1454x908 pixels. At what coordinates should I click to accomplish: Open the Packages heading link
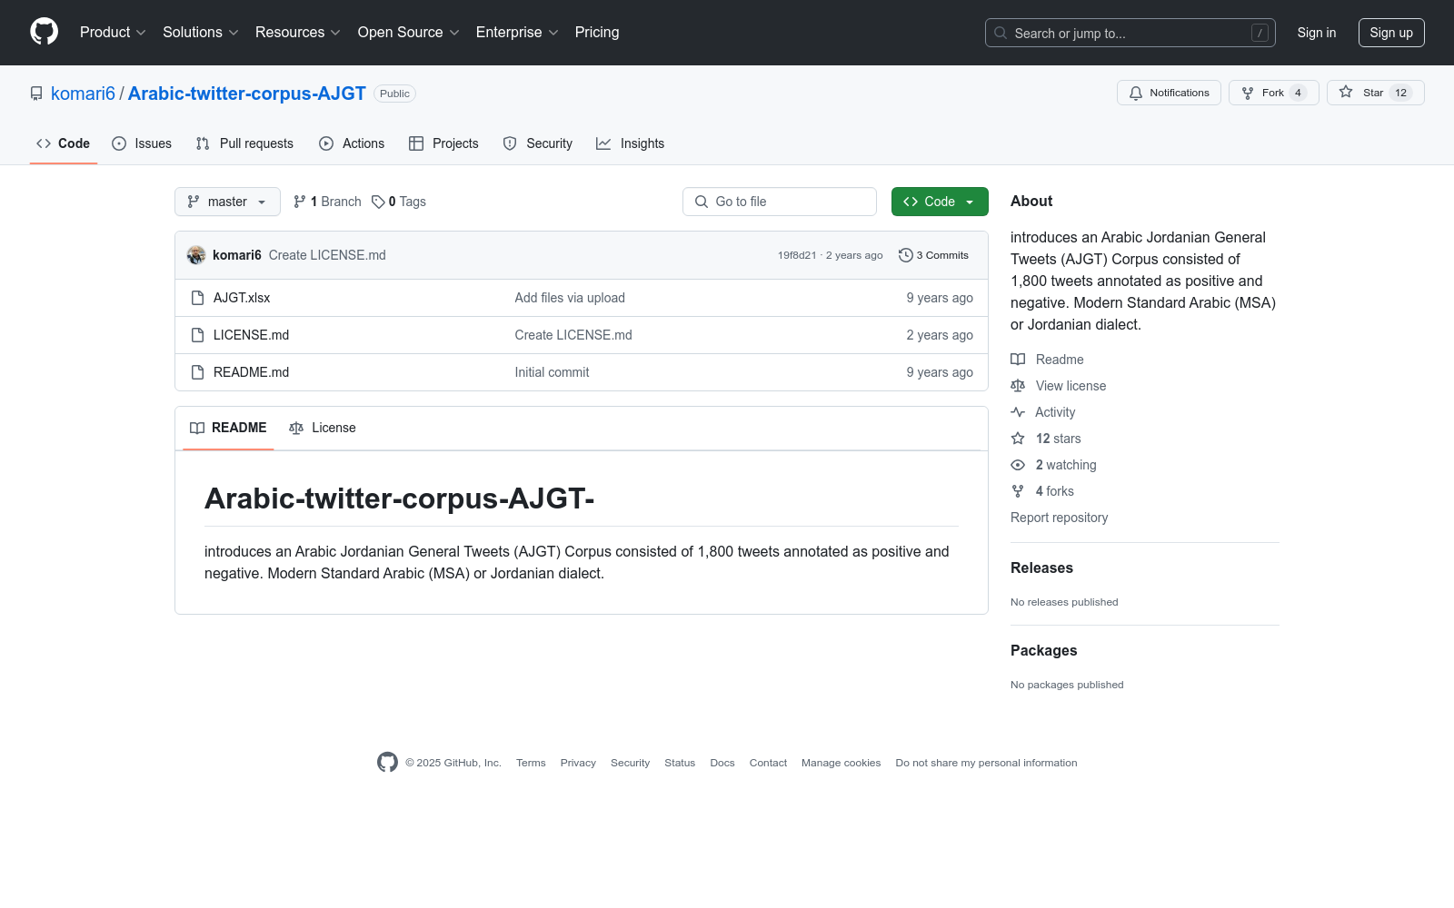point(1043,650)
